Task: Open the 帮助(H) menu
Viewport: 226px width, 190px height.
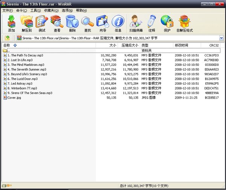Action: 81,11
